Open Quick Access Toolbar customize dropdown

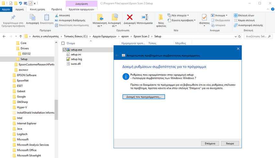[35, 4]
